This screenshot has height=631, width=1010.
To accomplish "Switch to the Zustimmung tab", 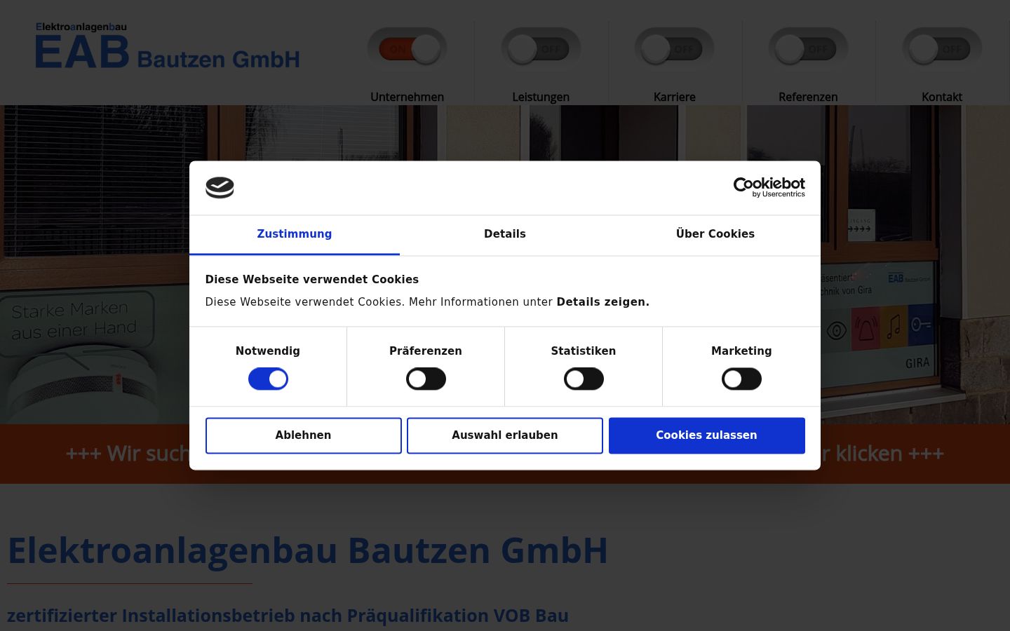I will pos(295,234).
